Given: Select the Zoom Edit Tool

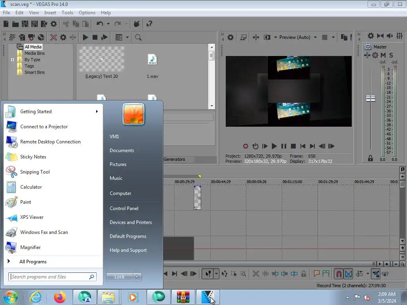Looking at the screenshot, I should (x=244, y=274).
